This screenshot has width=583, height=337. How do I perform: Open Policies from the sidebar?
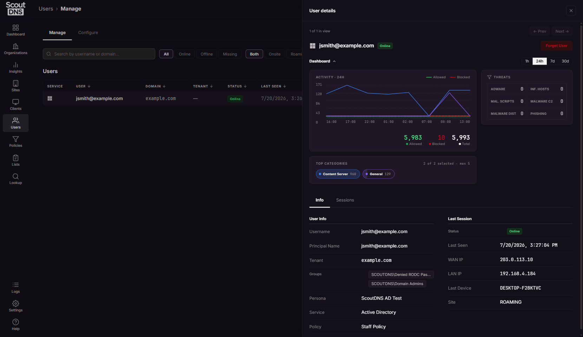(15, 141)
